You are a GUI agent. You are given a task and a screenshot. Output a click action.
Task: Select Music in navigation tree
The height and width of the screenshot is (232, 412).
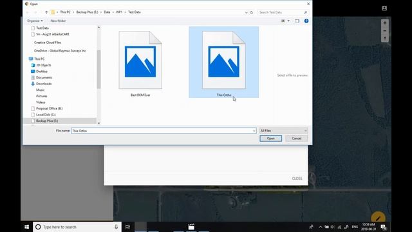(x=40, y=90)
